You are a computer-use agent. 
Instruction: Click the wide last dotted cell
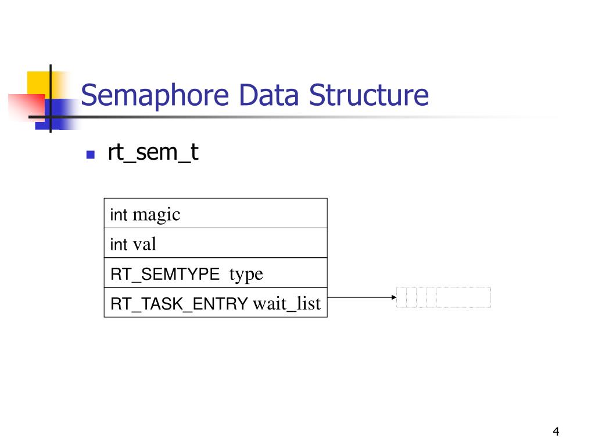pyautogui.click(x=463, y=297)
